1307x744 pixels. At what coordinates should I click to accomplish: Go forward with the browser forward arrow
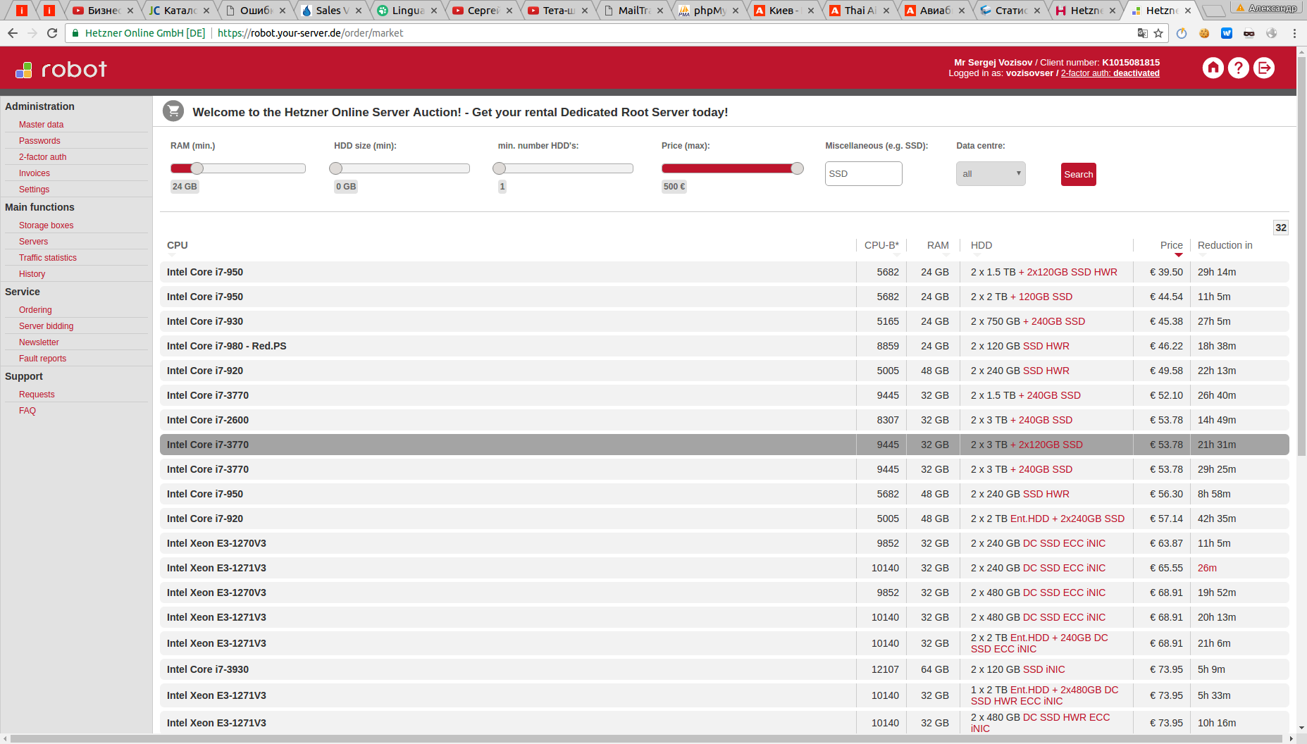(32, 33)
